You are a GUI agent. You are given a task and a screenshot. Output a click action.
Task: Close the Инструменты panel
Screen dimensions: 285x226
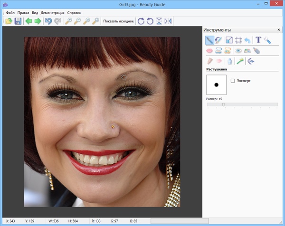point(278,30)
